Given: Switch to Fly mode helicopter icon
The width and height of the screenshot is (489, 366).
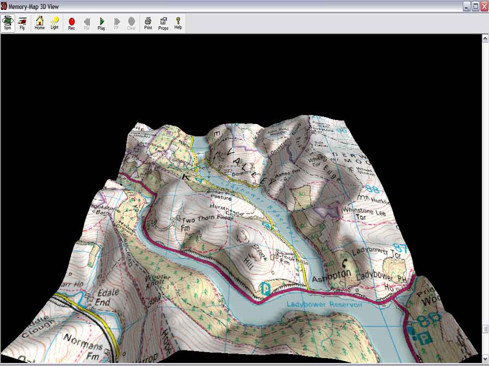Looking at the screenshot, I should (22, 23).
